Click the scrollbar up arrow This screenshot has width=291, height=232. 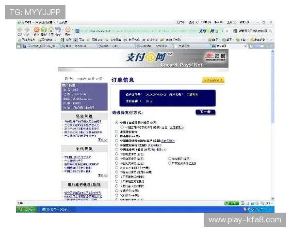[273, 51]
